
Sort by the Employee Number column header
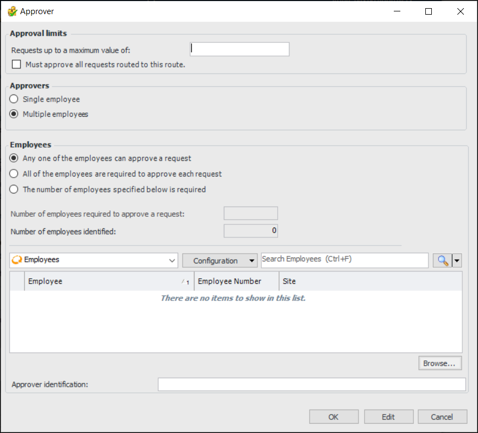coord(237,281)
